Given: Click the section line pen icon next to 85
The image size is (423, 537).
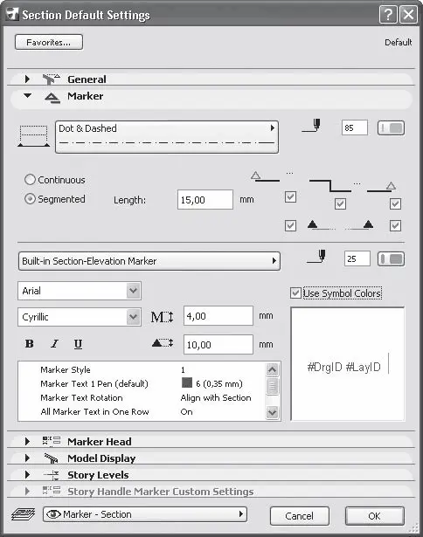Looking at the screenshot, I should pos(312,126).
